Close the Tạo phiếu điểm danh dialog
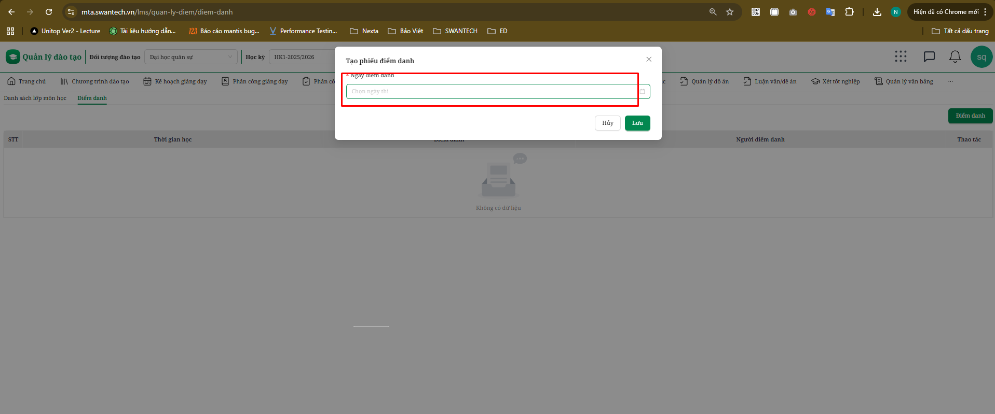 pyautogui.click(x=649, y=60)
